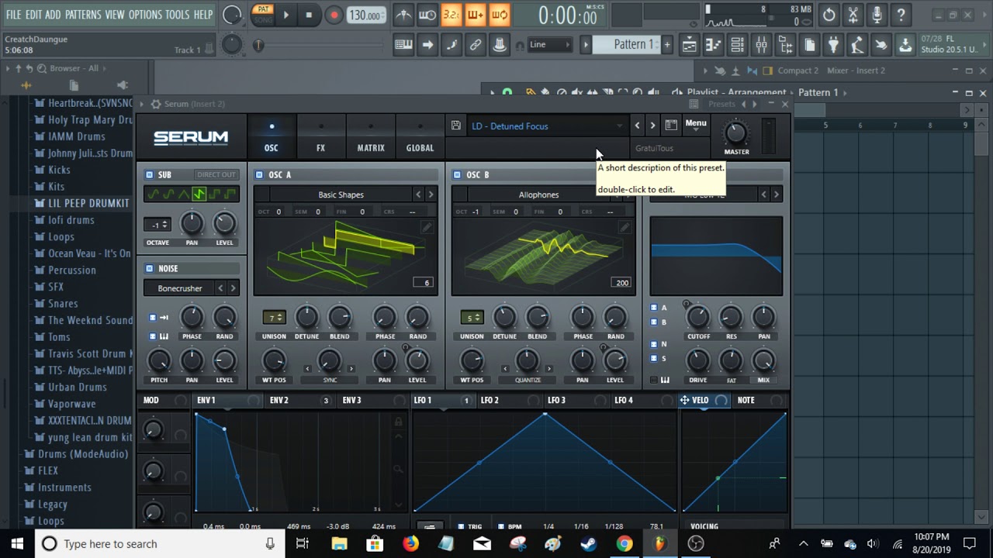Open the Basic Shapes wavetable selector
The image size is (993, 558).
pyautogui.click(x=341, y=195)
